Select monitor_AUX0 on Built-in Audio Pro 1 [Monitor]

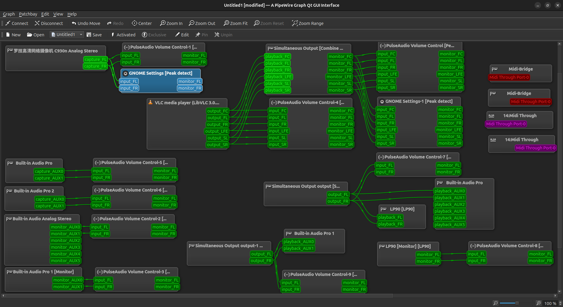(x=68, y=280)
